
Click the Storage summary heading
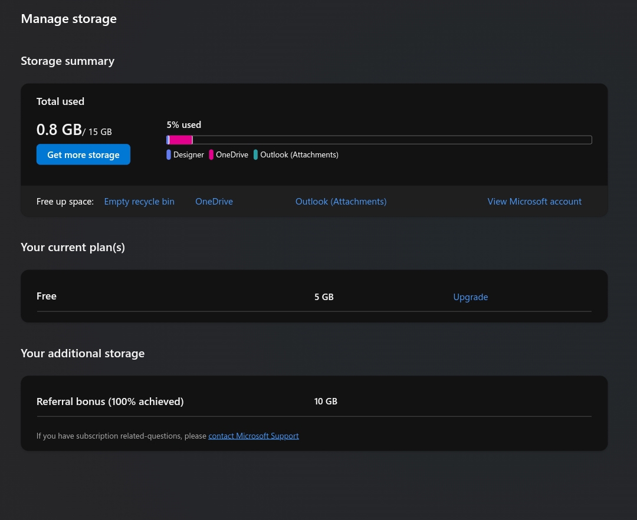[67, 60]
